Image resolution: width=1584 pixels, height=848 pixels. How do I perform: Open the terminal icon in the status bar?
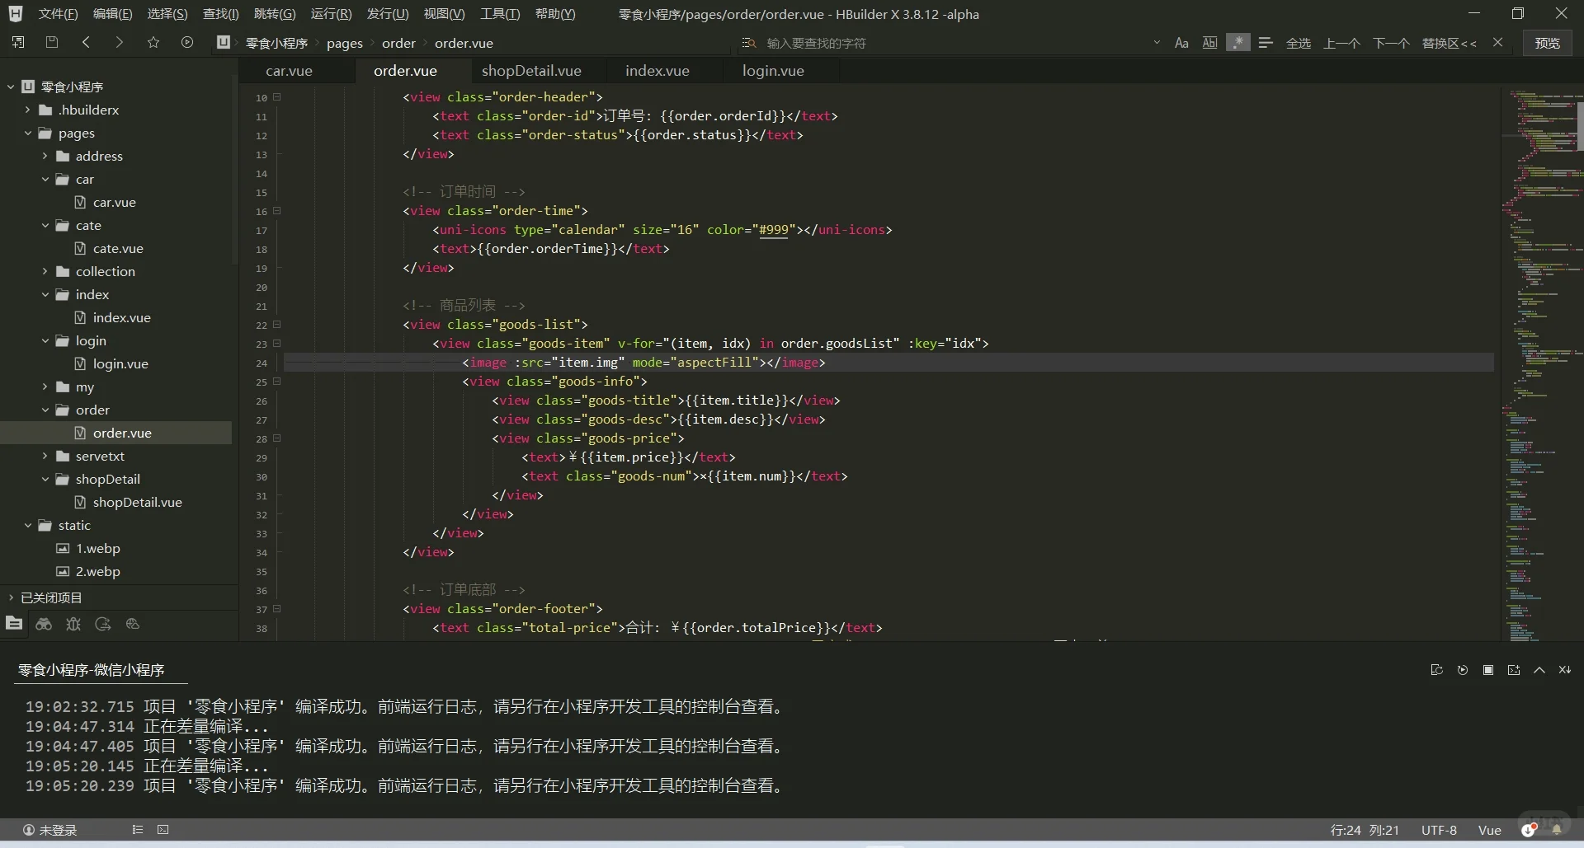tap(163, 830)
